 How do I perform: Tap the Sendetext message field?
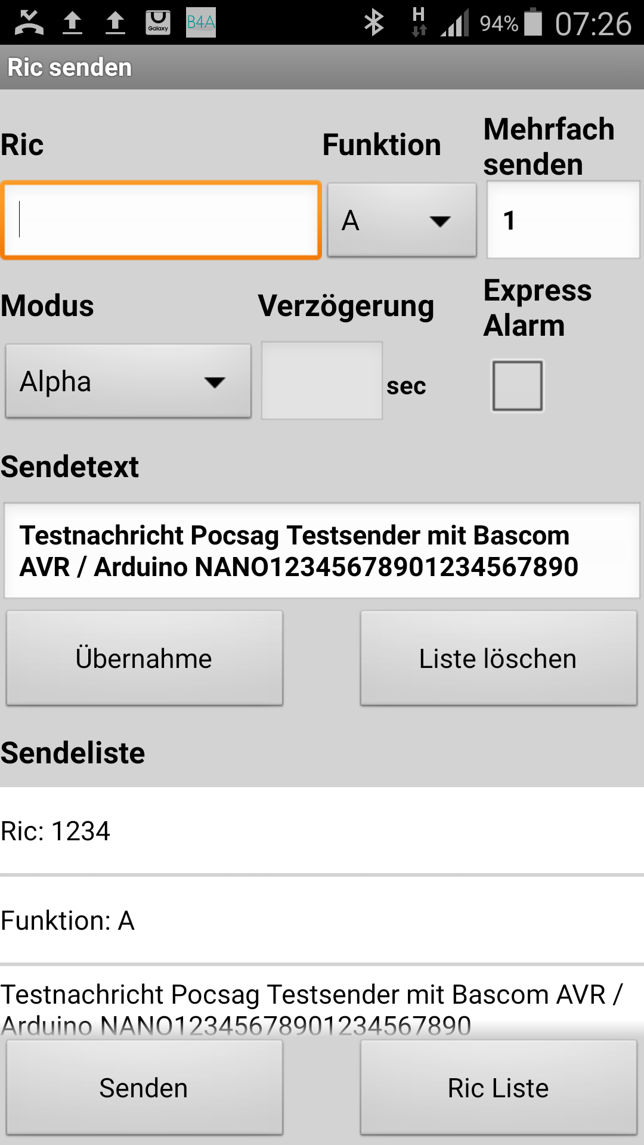click(322, 551)
